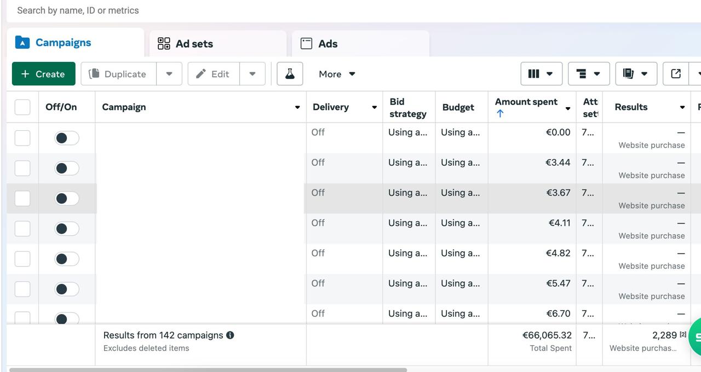Image resolution: width=701 pixels, height=372 pixels.
Task: Click the green Create button
Action: point(43,74)
